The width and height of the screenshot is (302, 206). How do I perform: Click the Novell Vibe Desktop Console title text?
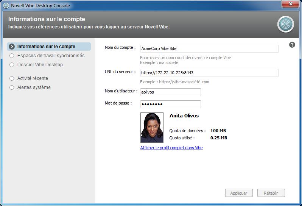pos(40,6)
